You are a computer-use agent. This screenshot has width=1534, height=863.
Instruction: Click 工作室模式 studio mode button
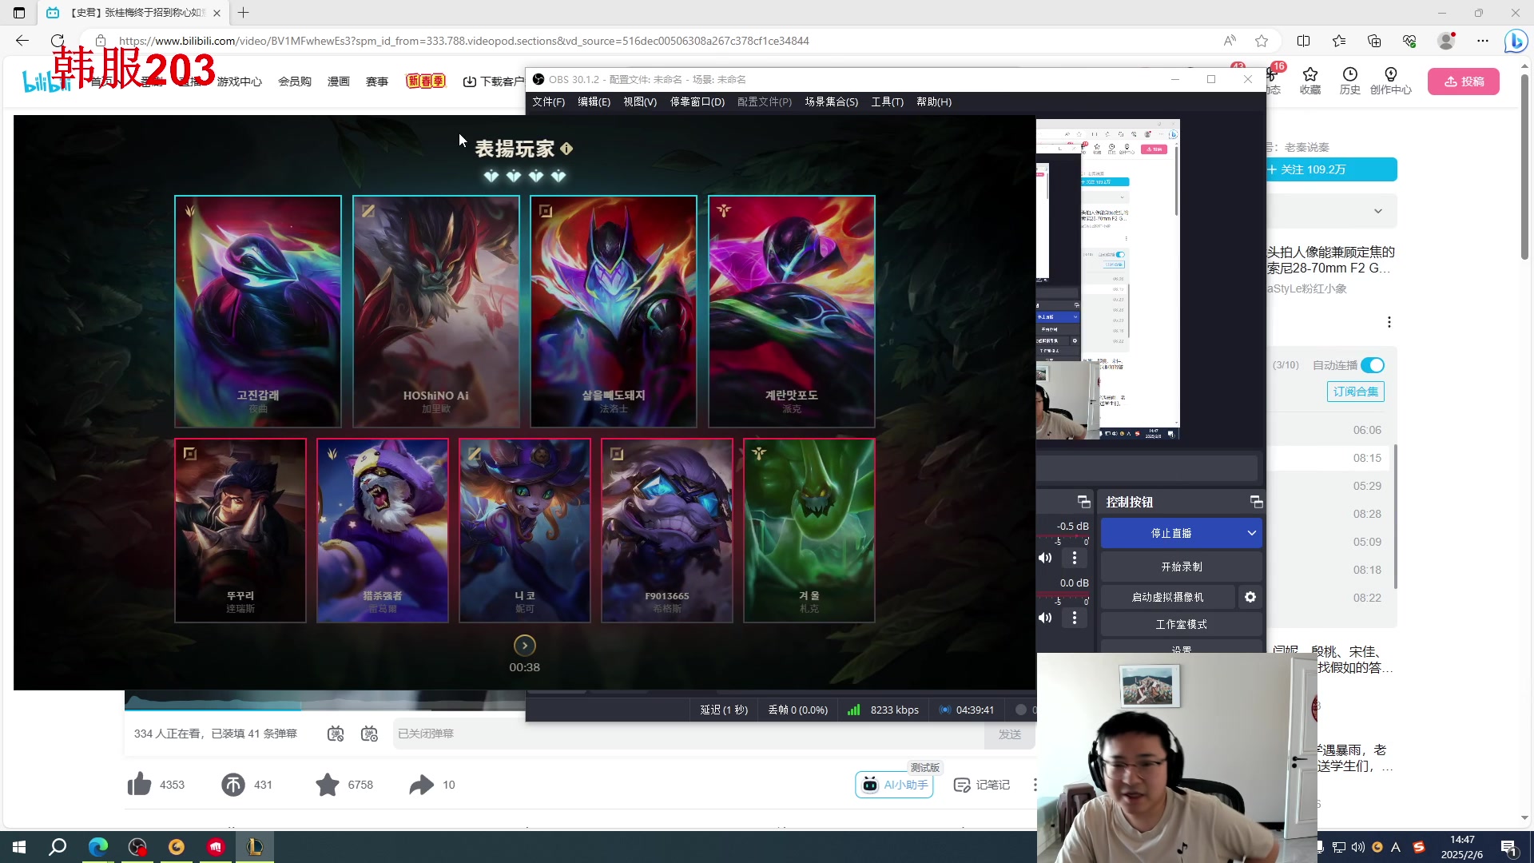(x=1182, y=624)
